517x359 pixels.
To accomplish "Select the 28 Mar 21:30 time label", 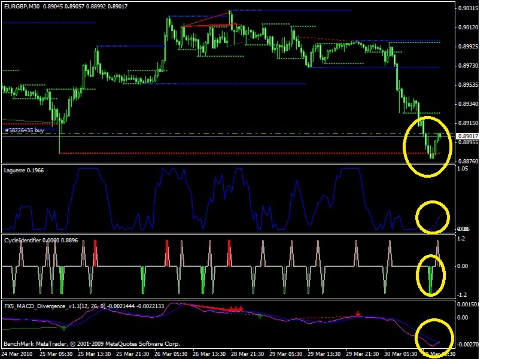I will click(247, 354).
